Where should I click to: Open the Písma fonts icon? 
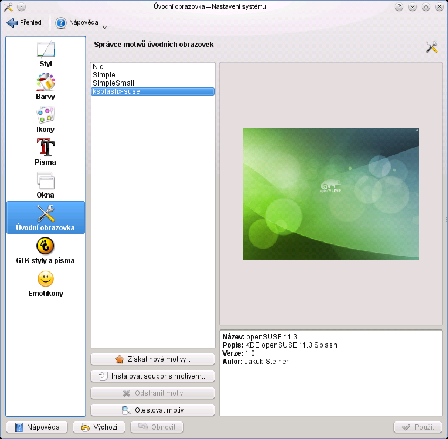coord(46,148)
